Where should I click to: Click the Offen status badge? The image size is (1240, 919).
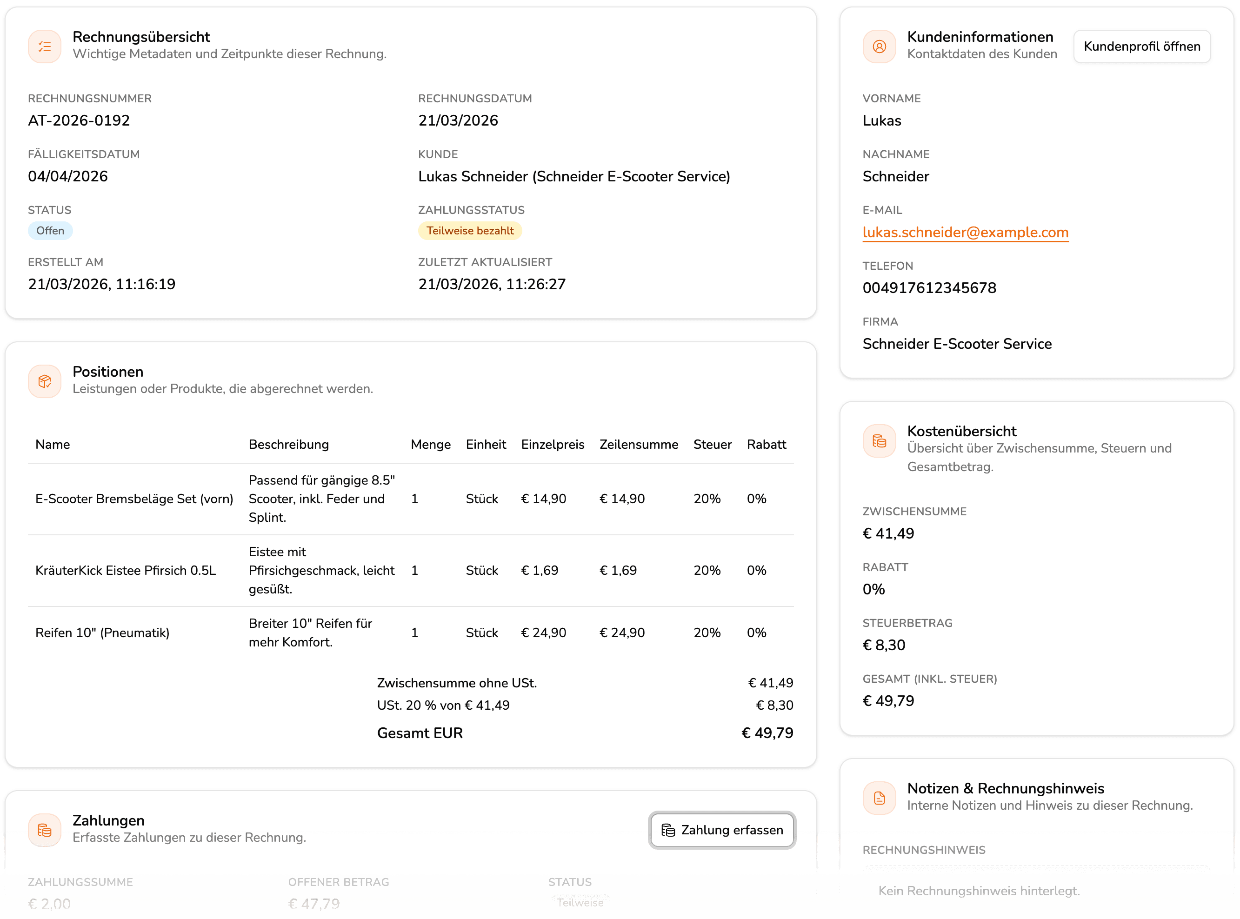pos(50,230)
